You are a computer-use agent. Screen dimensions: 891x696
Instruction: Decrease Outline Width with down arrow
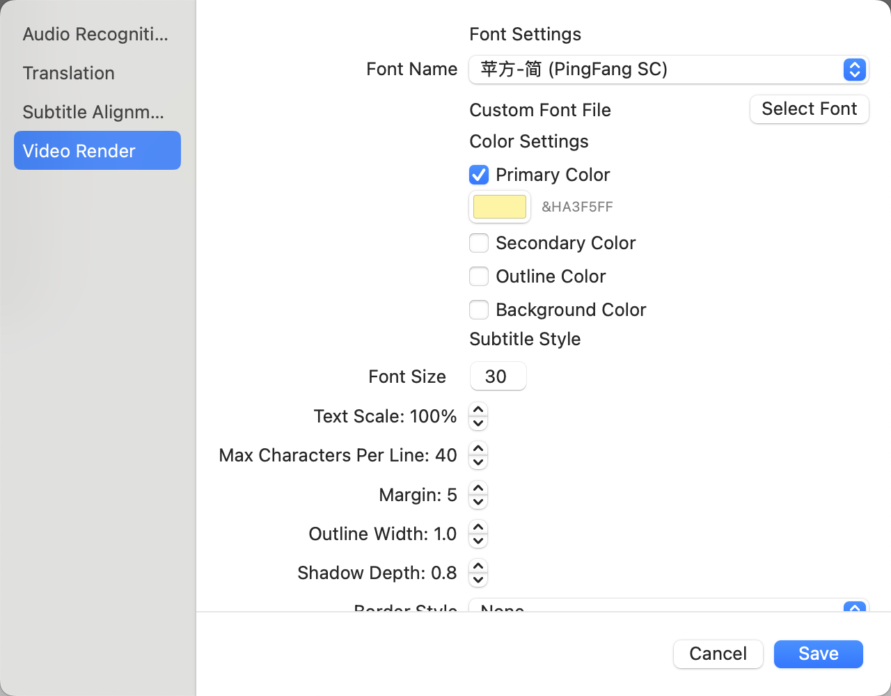[478, 541]
